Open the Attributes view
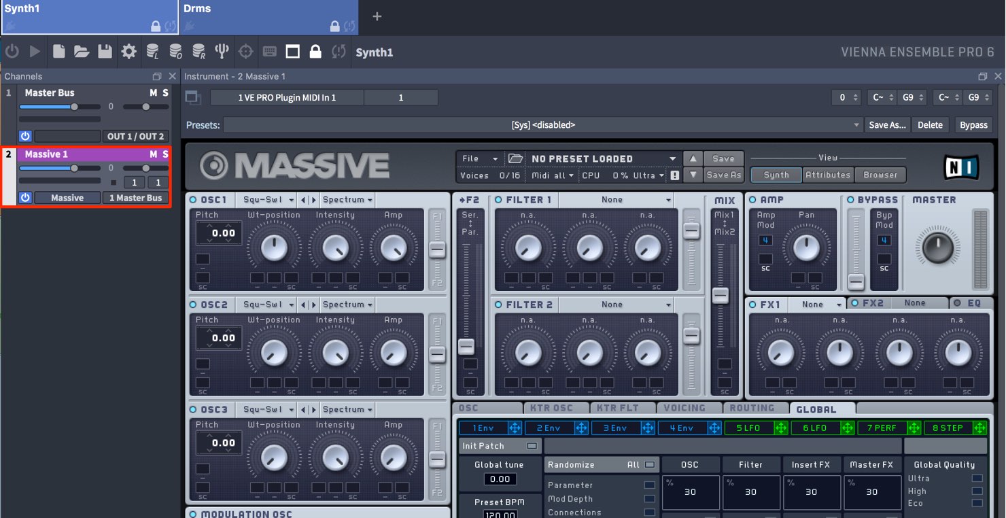This screenshot has height=518, width=1006. 828,175
